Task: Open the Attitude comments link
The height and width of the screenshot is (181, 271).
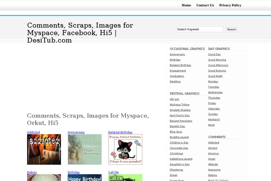Action: (213, 164)
